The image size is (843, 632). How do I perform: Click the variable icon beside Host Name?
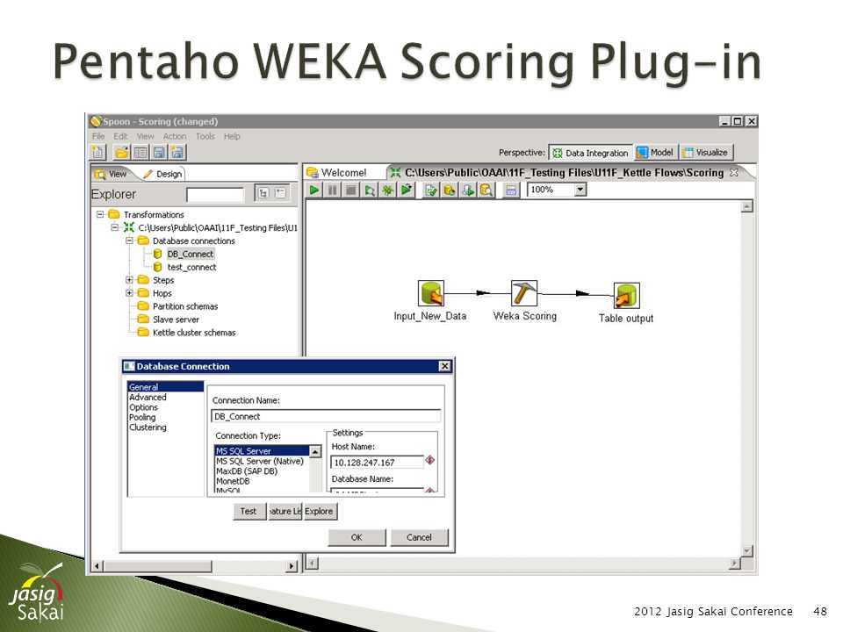(430, 460)
